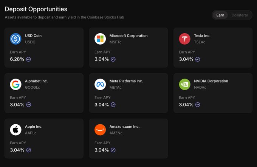
Task: Click the APY trend icon on Amazon card
Action: [113, 150]
